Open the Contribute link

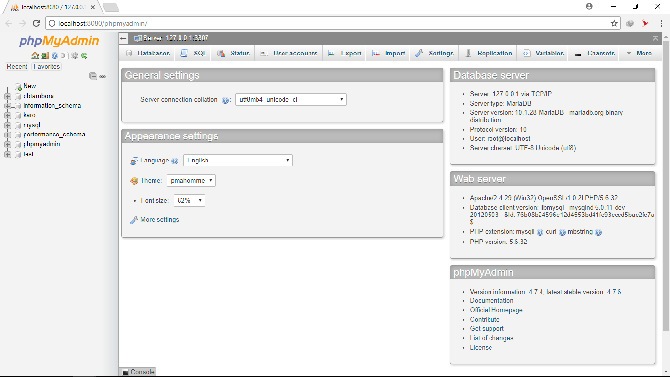click(485, 319)
